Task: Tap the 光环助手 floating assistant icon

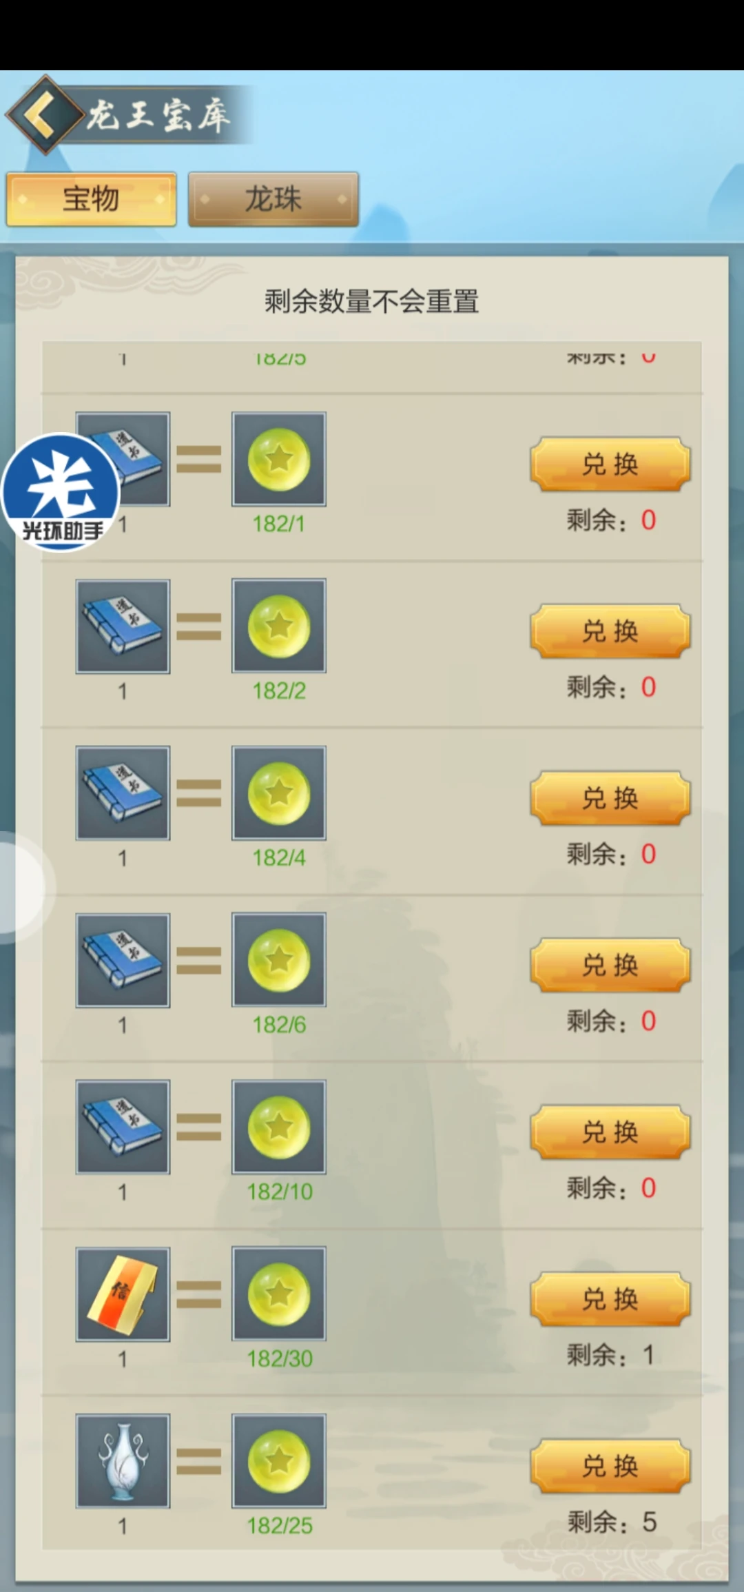Action: tap(61, 492)
